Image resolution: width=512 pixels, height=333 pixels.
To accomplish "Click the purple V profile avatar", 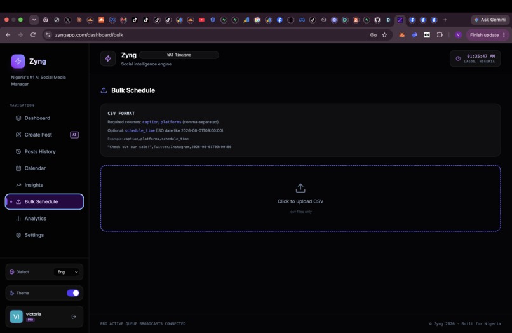I will tap(458, 35).
